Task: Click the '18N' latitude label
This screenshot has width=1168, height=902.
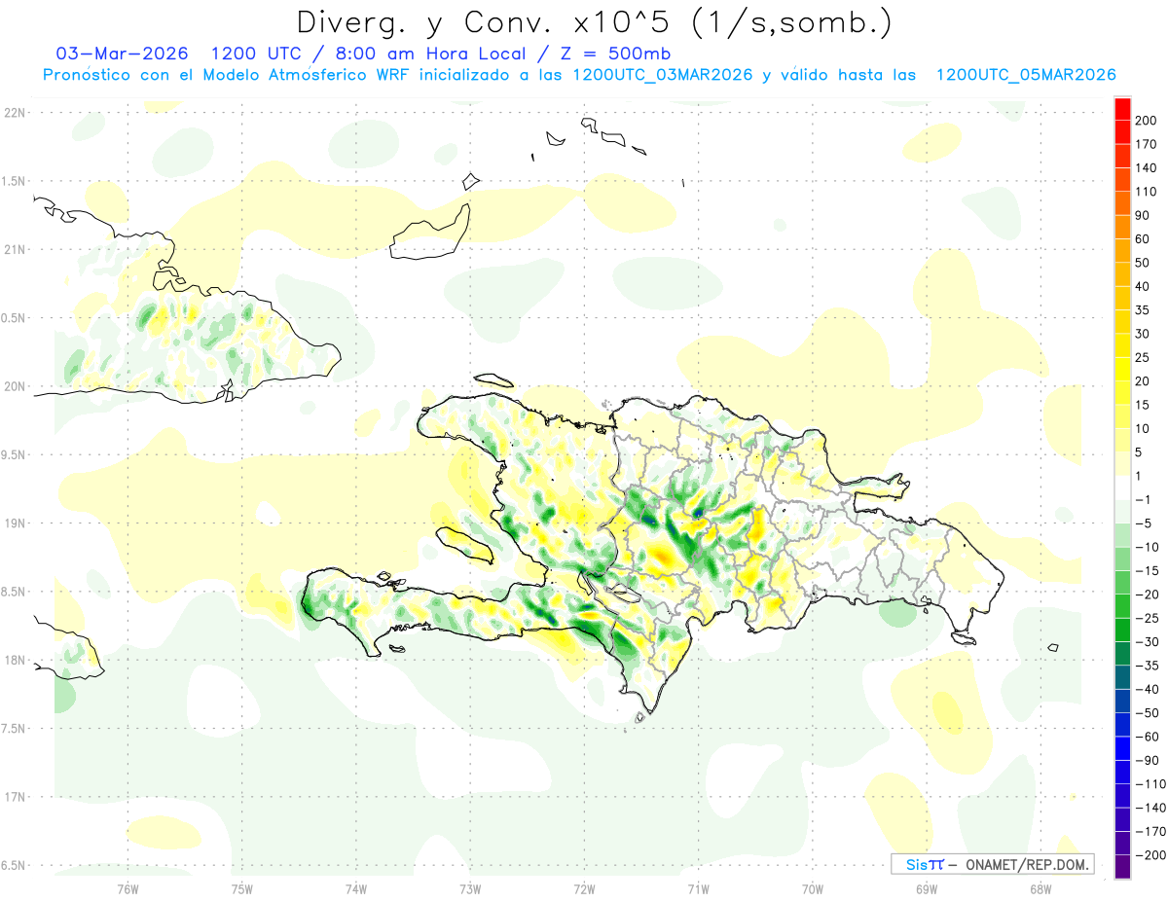Action: (x=15, y=661)
